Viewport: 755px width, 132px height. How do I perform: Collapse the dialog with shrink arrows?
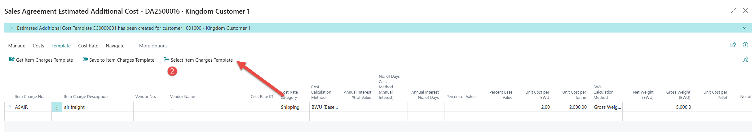click(733, 11)
